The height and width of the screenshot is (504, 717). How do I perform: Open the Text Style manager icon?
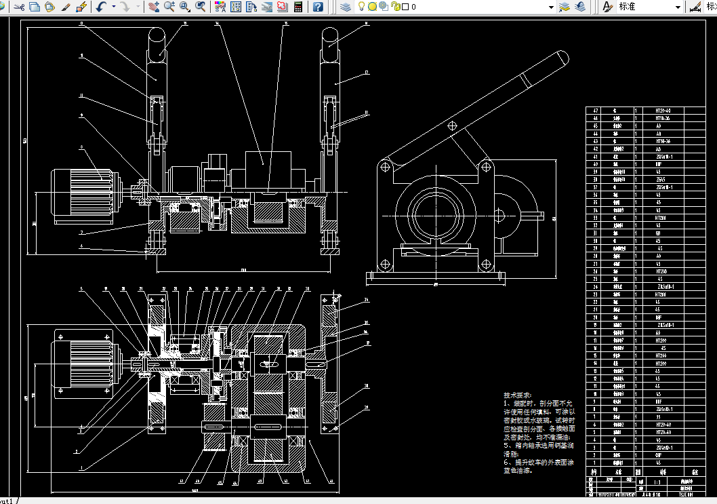(607, 7)
